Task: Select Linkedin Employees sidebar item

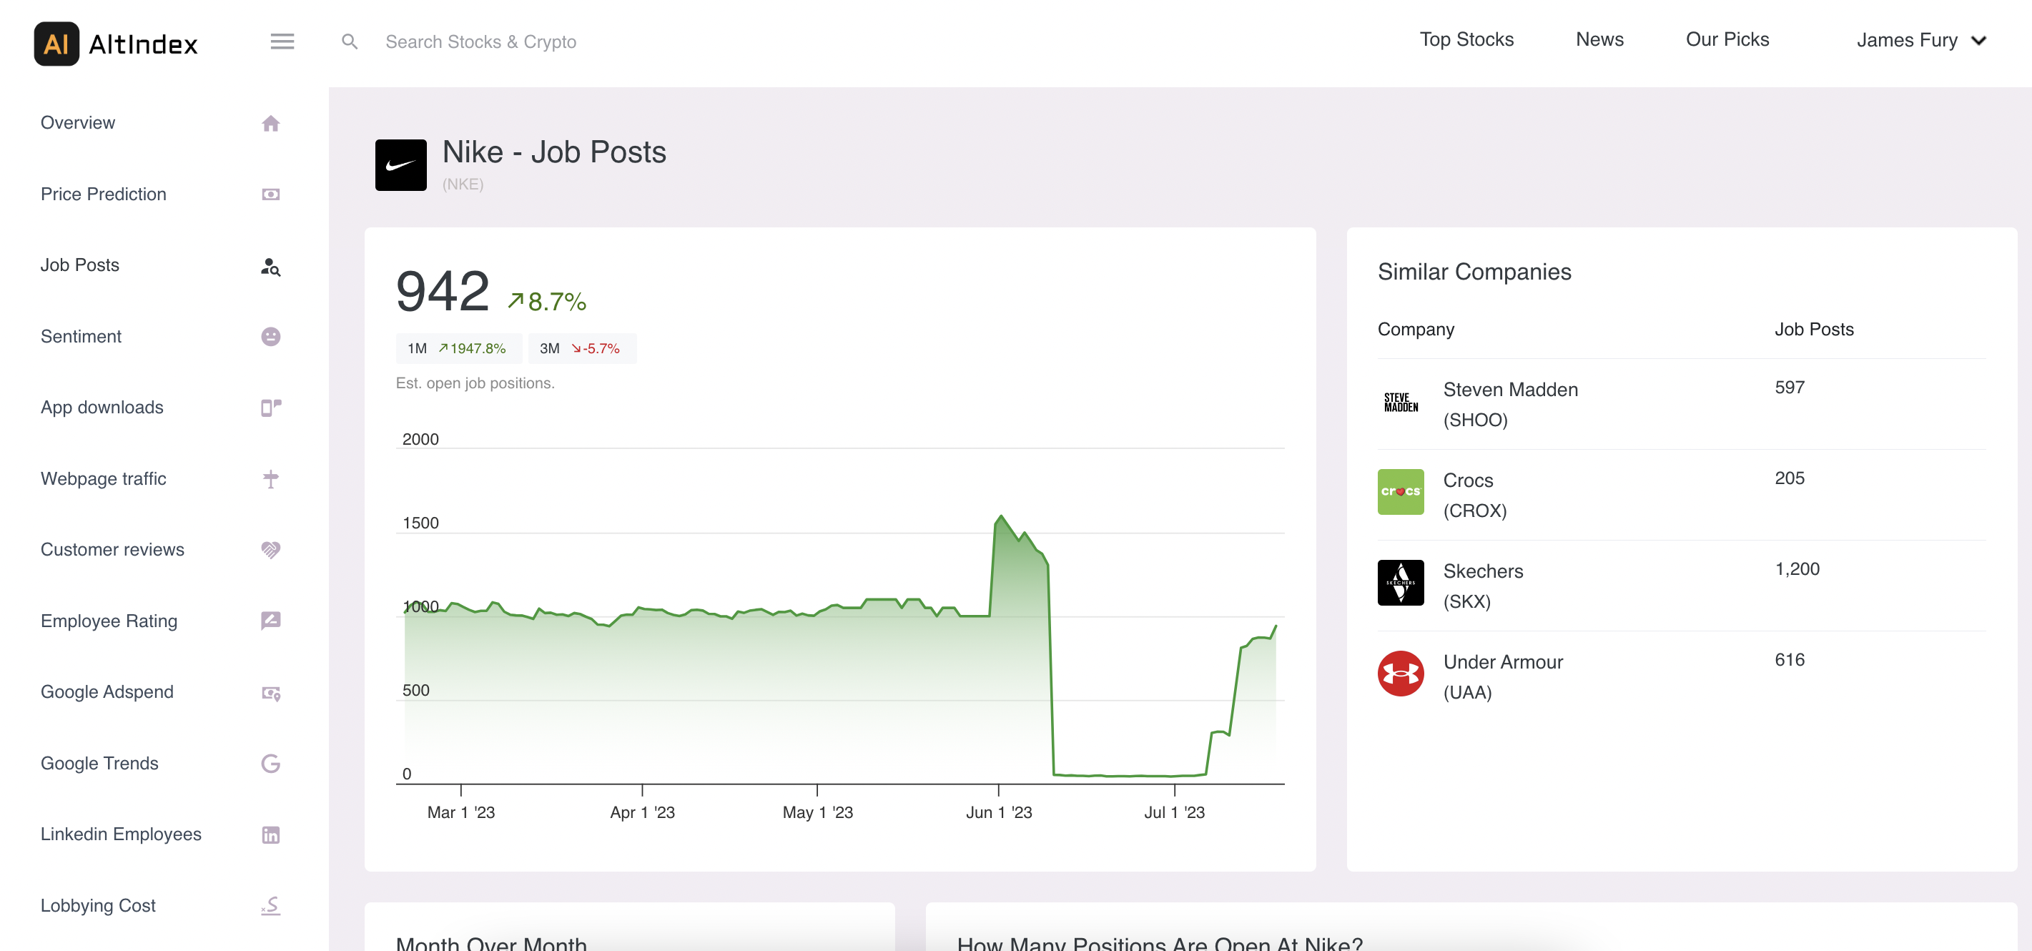Action: pos(122,834)
